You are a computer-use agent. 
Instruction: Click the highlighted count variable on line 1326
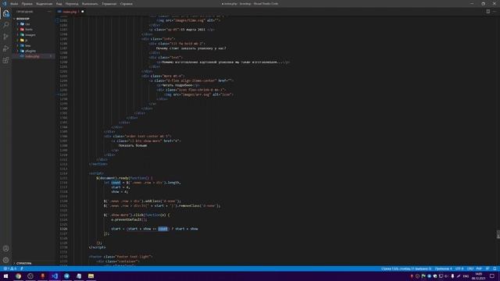(x=162, y=229)
